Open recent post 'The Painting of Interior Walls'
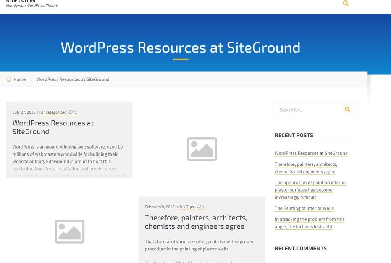The height and width of the screenshot is (263, 391). point(304,208)
